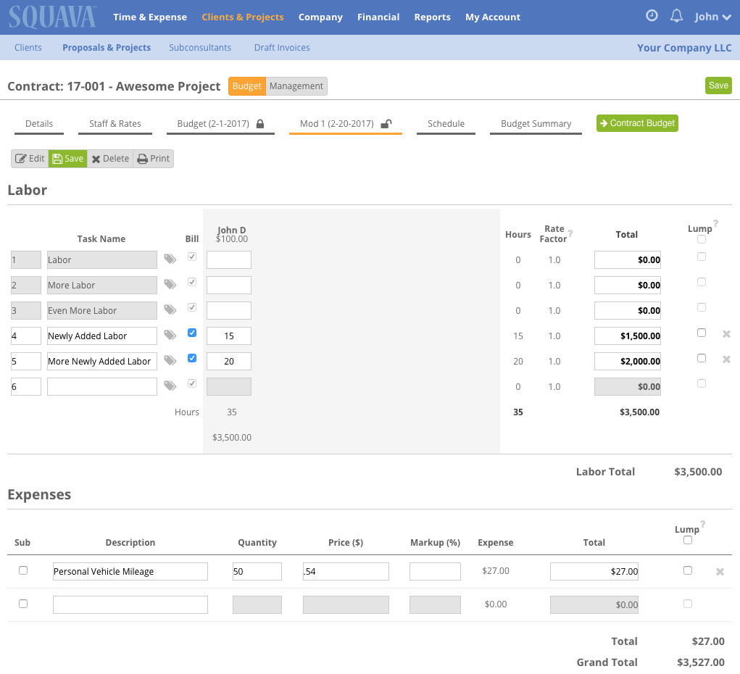Uncheck Bill for Newly Added Labor
Screen dimensions: 740x674
tap(192, 332)
